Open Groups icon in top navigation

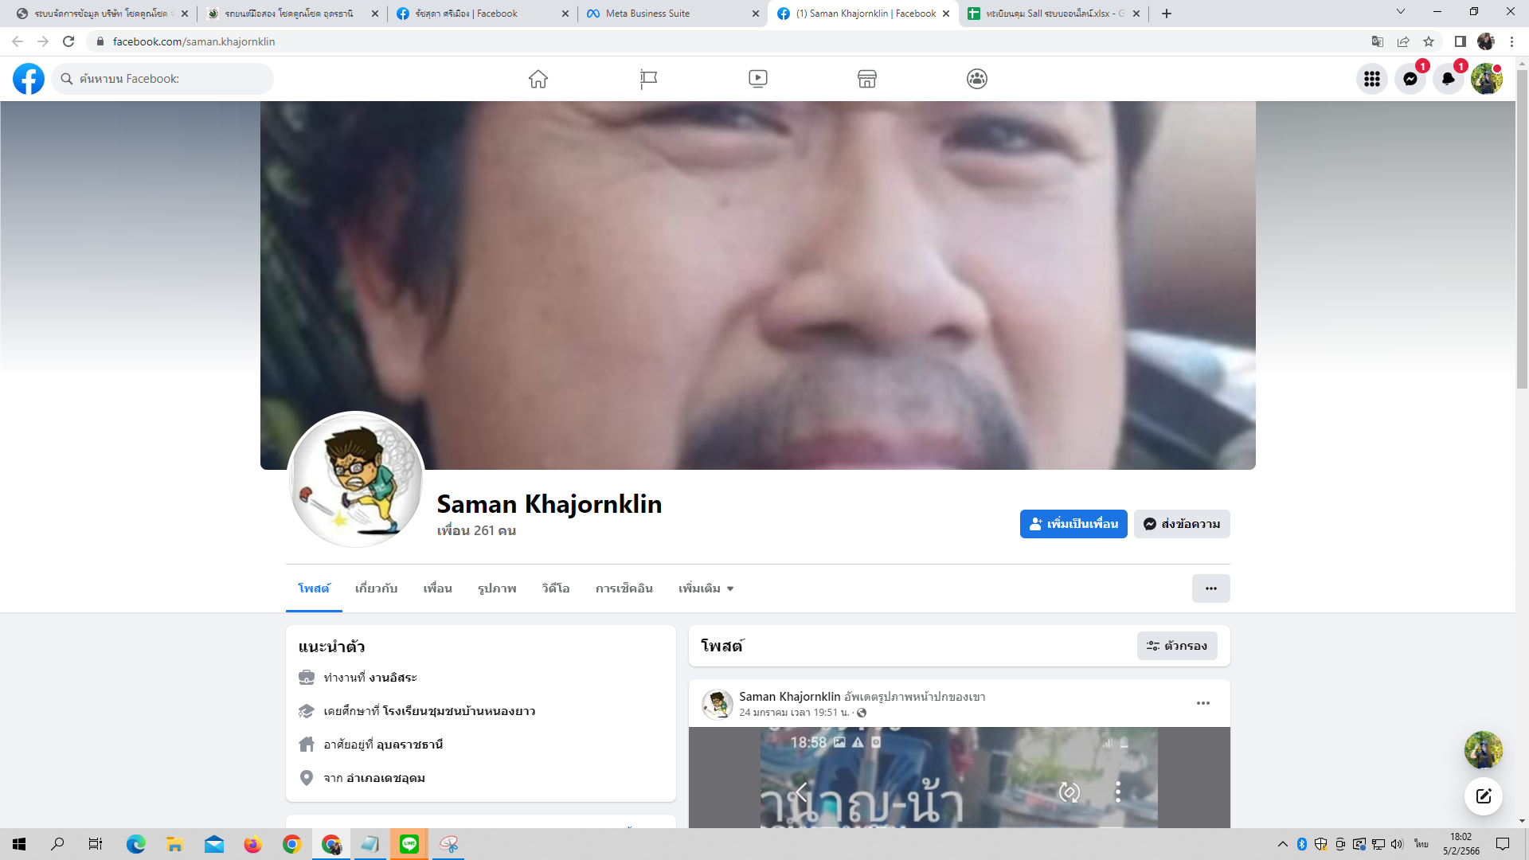pos(977,79)
